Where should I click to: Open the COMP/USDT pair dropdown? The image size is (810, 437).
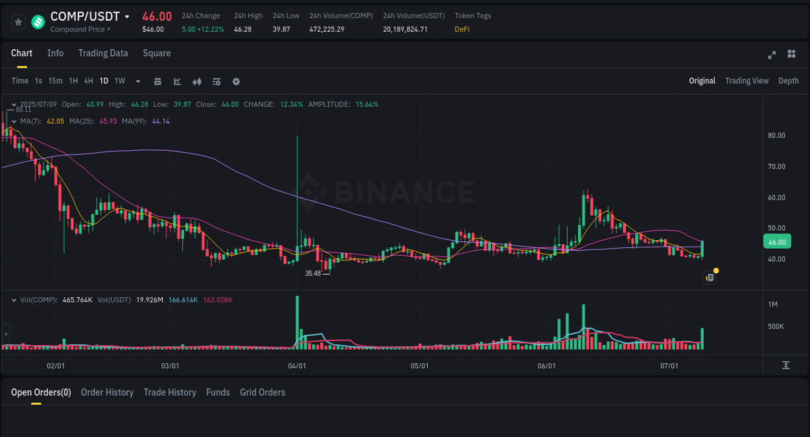coord(127,16)
